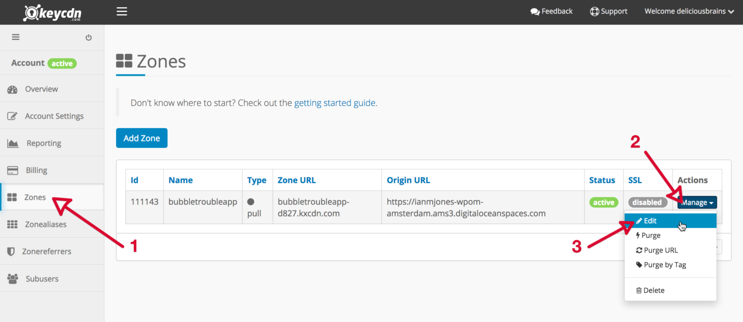Click the disabled SSL badge

[647, 203]
